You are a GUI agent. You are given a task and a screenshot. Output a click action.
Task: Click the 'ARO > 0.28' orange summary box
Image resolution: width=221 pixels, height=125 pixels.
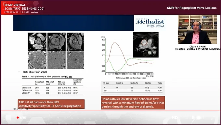[51, 104]
